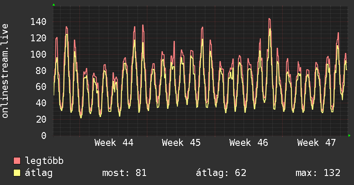354x185 pixels.
Task: Click the legtöbb legend label
Action: click(x=44, y=161)
